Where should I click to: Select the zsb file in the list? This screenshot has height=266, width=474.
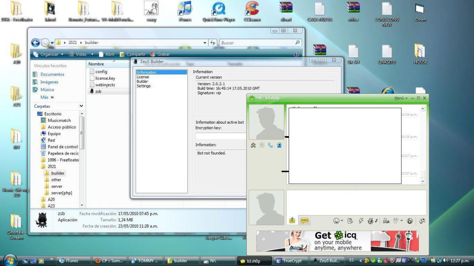pos(98,91)
